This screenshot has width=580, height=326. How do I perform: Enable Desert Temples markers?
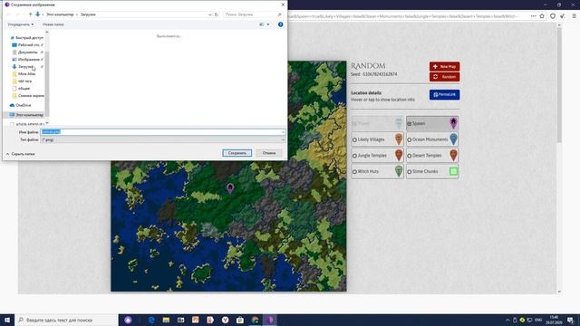pyautogui.click(x=410, y=156)
